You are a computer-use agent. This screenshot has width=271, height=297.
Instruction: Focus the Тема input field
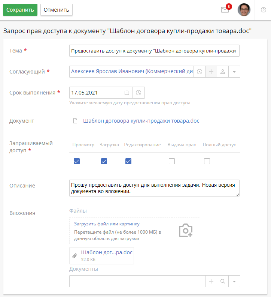(x=154, y=51)
